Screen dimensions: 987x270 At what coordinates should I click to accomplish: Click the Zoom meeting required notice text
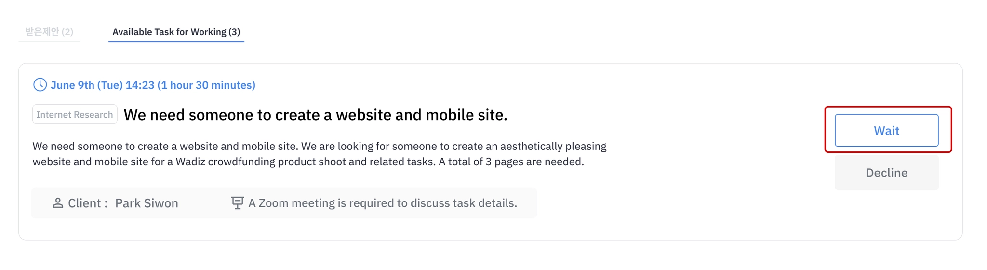383,203
